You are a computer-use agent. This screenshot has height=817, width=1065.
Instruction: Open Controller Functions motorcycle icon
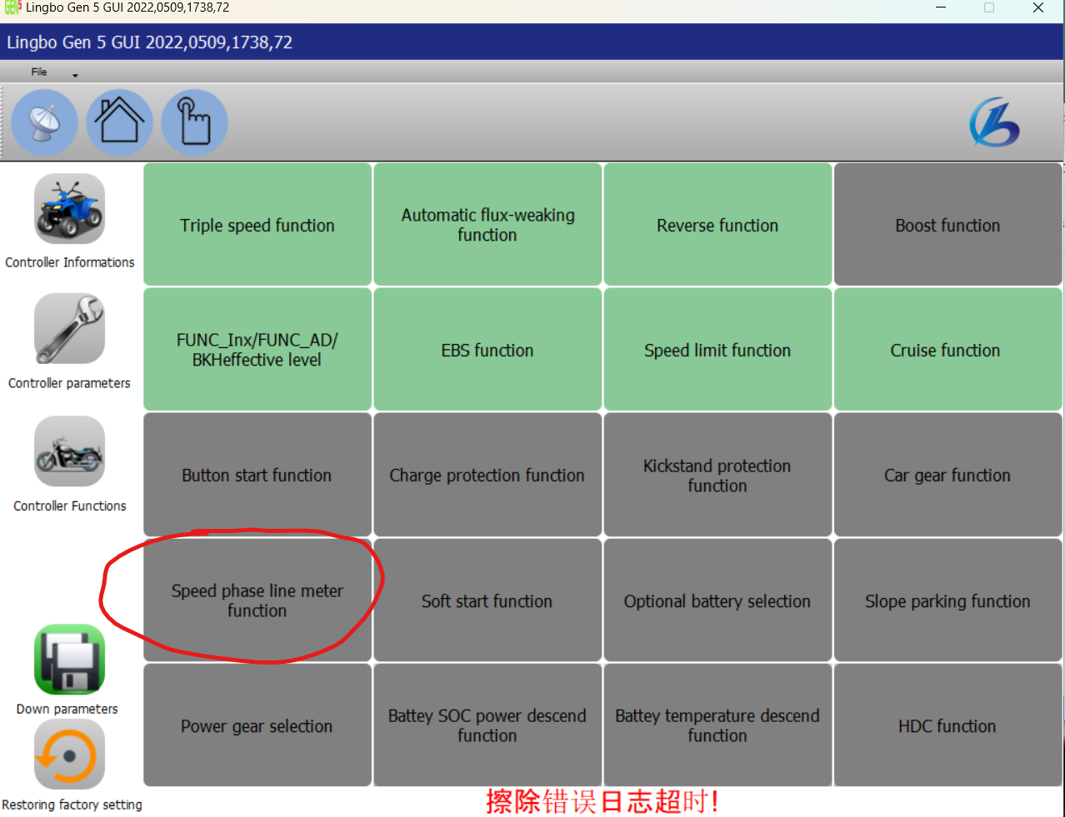pyautogui.click(x=69, y=451)
